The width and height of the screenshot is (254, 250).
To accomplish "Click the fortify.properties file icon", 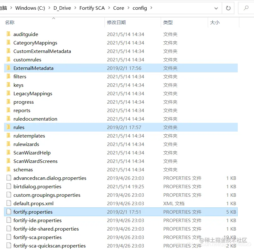I will tap(9, 212).
